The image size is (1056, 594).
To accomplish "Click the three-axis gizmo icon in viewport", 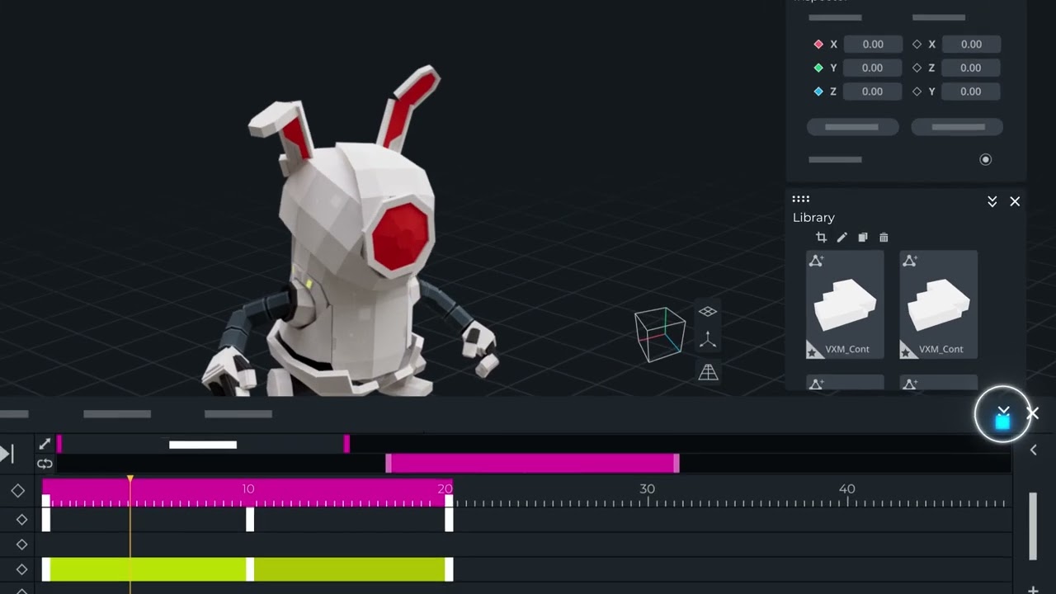I will coord(708,340).
